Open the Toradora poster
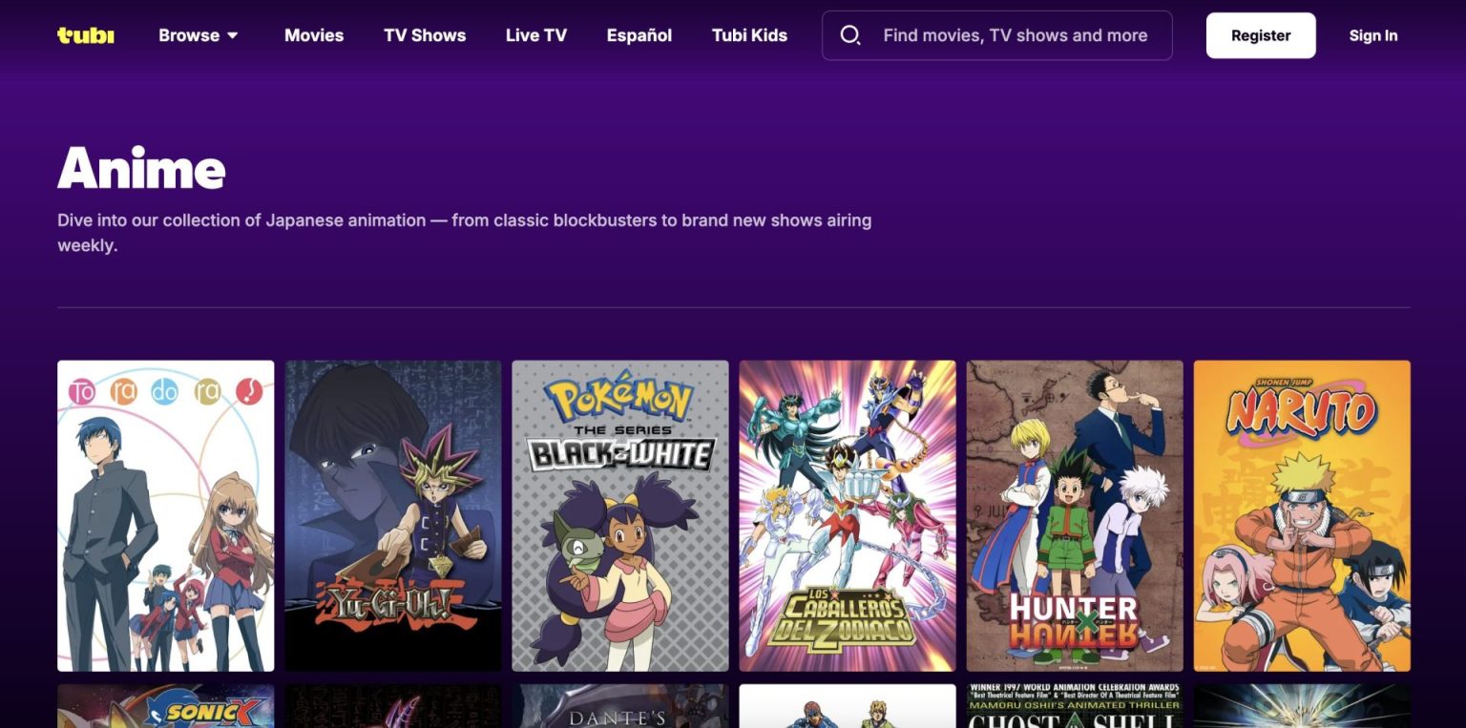Screen dimensions: 1466x728 tap(165, 514)
